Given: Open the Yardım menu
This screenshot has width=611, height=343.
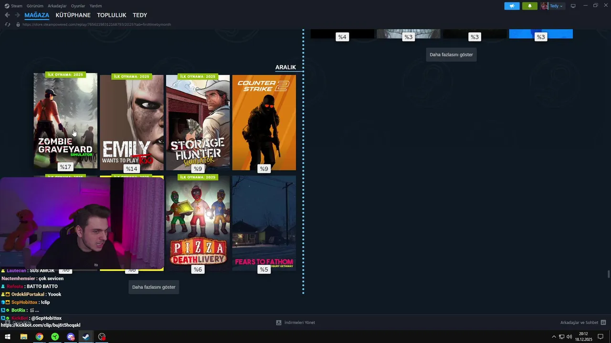Looking at the screenshot, I should tap(95, 6).
